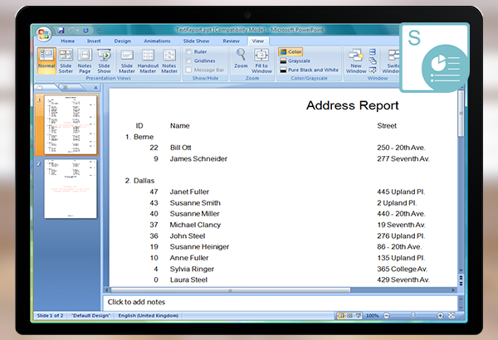498x340 pixels.
Task: Adjust the zoom slider in status bar
Action: point(413,316)
